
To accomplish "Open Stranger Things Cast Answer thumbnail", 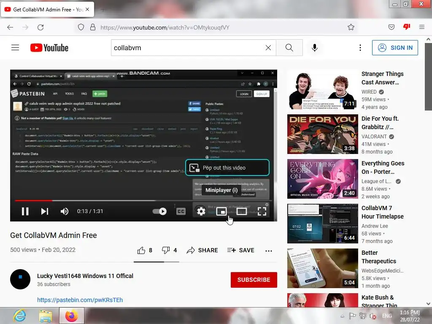I will coord(323,89).
